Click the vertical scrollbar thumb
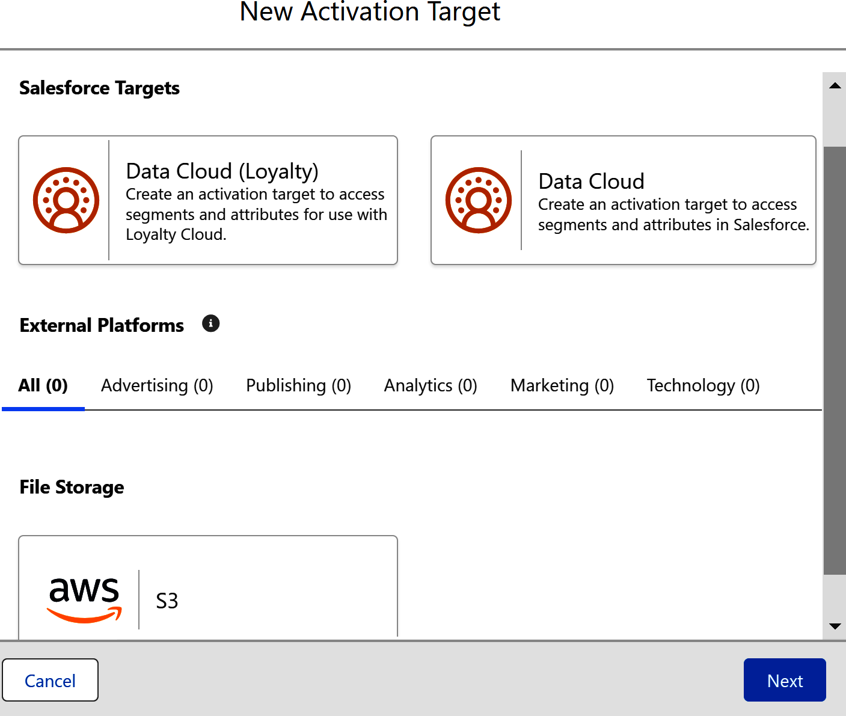Screen dimensions: 846x716 [x=835, y=361]
